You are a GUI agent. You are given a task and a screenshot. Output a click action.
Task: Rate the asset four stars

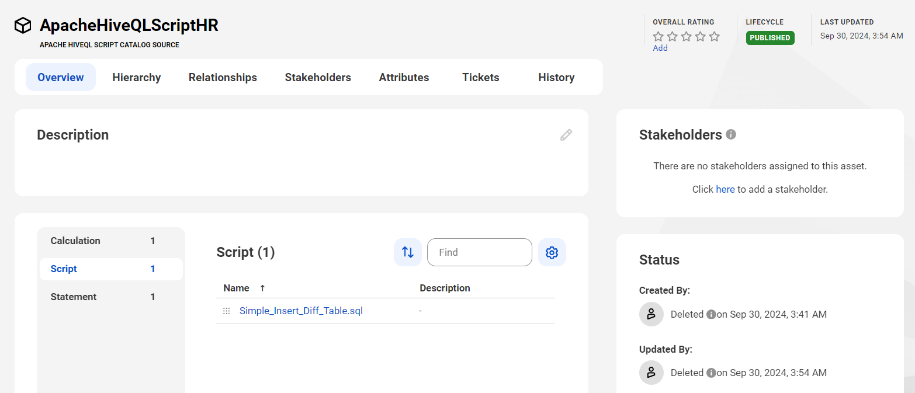point(701,37)
